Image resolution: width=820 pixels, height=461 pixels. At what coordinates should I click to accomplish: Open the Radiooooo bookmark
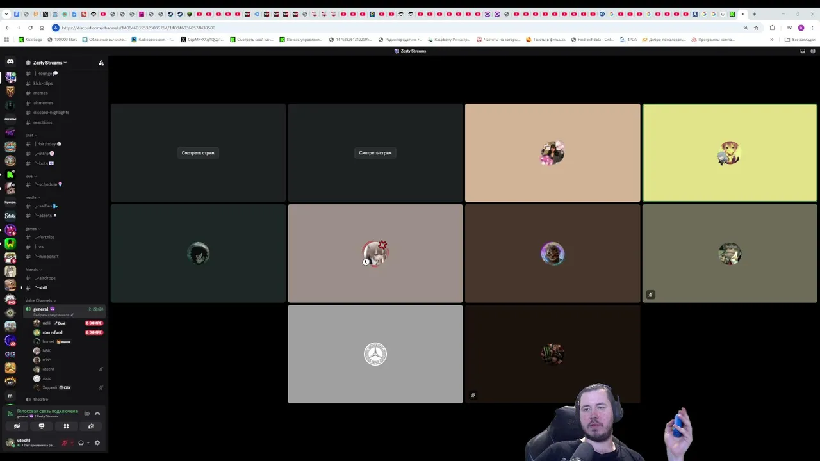(x=152, y=40)
